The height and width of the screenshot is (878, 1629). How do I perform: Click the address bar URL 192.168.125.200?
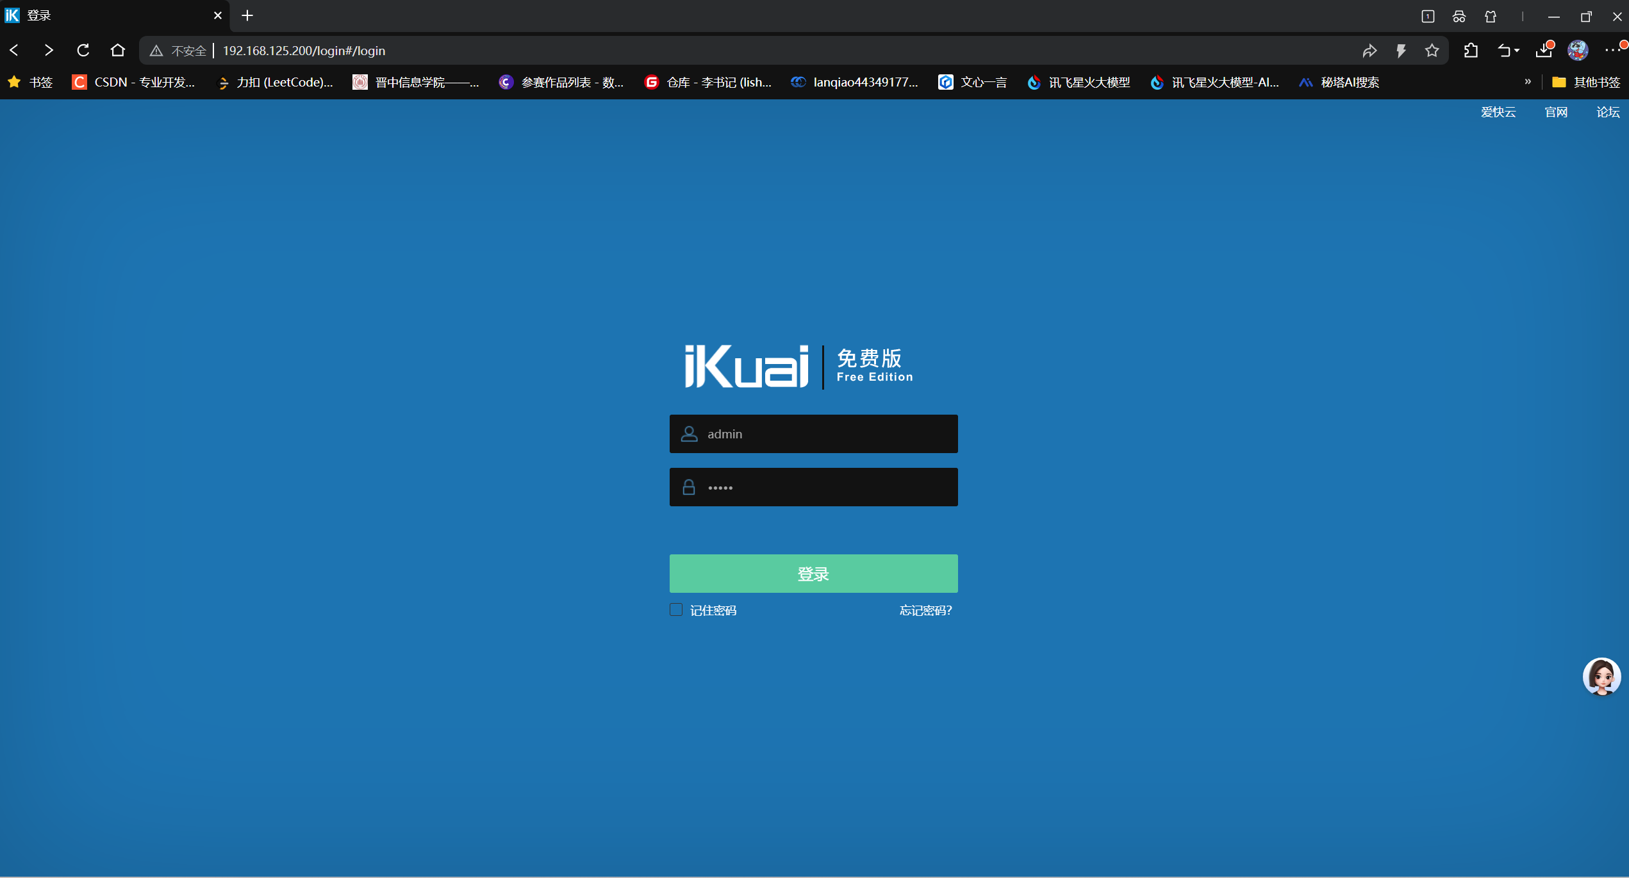point(304,51)
